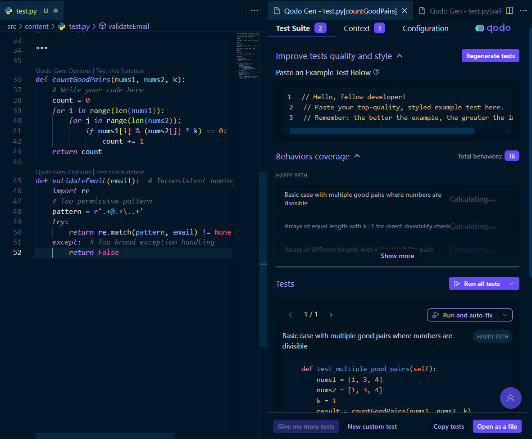The image size is (532, 439).
Task: Click test.py in the breadcrumb
Action: point(79,27)
